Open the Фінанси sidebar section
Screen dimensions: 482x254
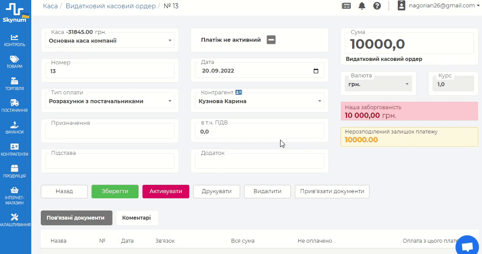pyautogui.click(x=14, y=127)
